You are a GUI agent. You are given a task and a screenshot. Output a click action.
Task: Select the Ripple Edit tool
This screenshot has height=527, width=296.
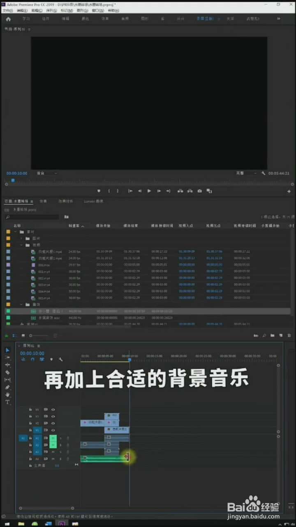7,365
